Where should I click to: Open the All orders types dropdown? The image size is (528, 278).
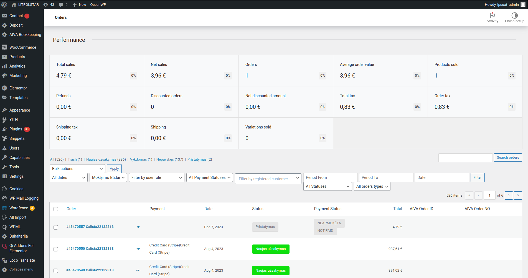coord(372,186)
